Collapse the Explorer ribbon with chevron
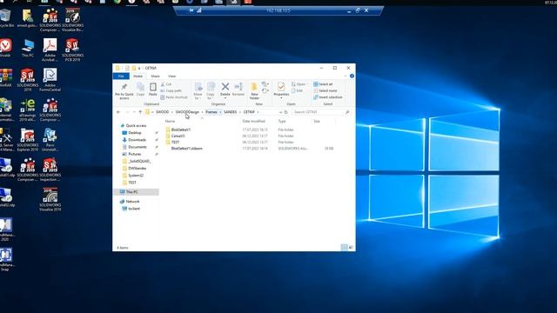The width and height of the screenshot is (557, 313). [x=345, y=76]
